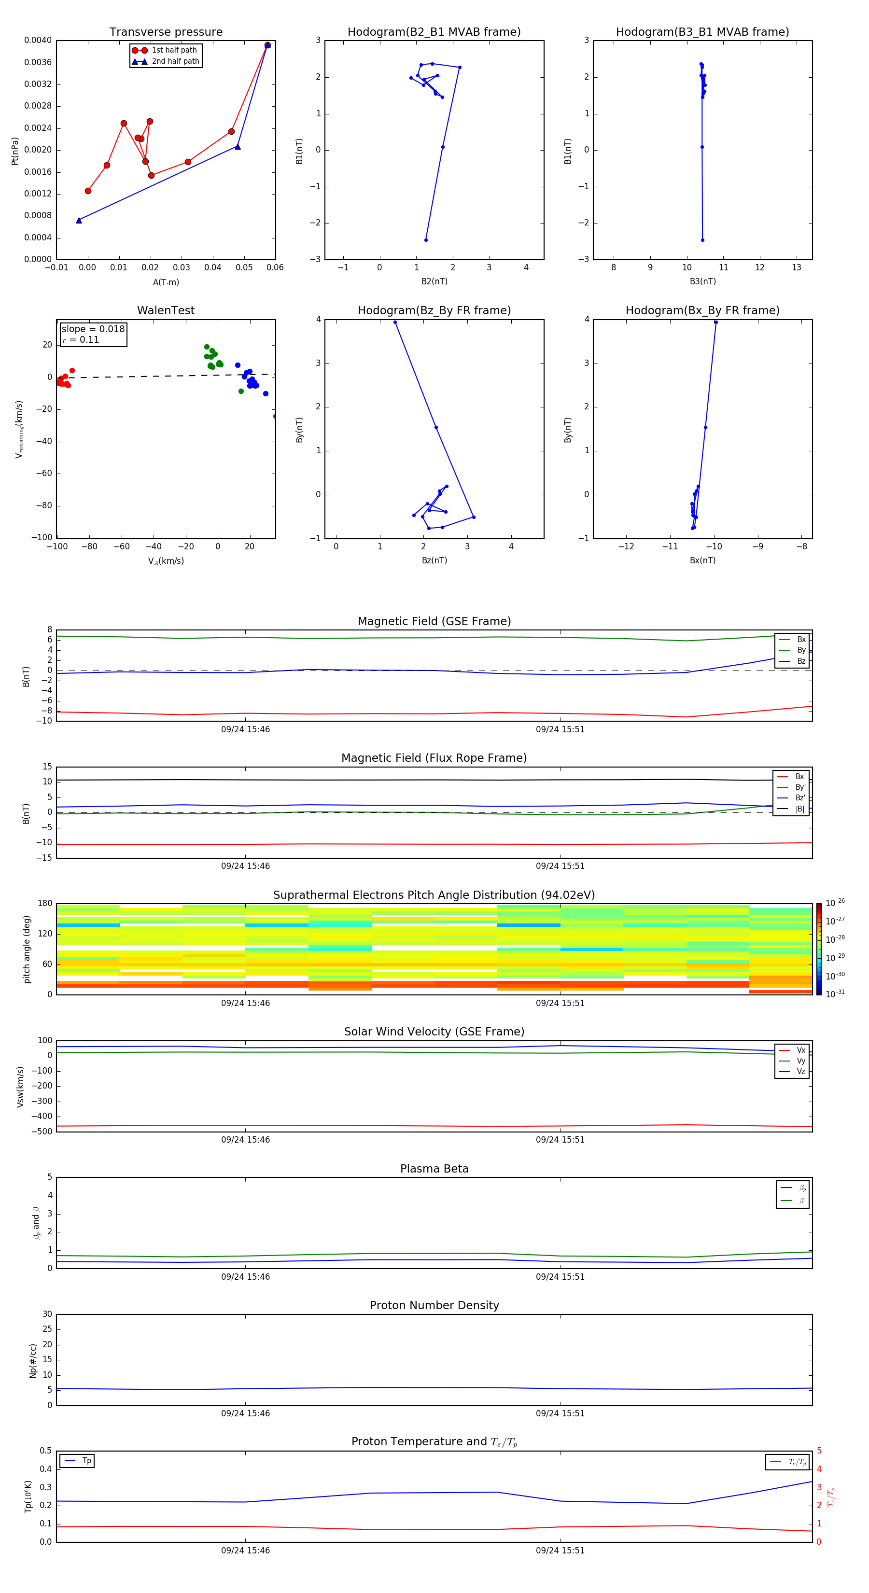
Task: Click the "Transverse pressure" plot title
Action: point(166,32)
